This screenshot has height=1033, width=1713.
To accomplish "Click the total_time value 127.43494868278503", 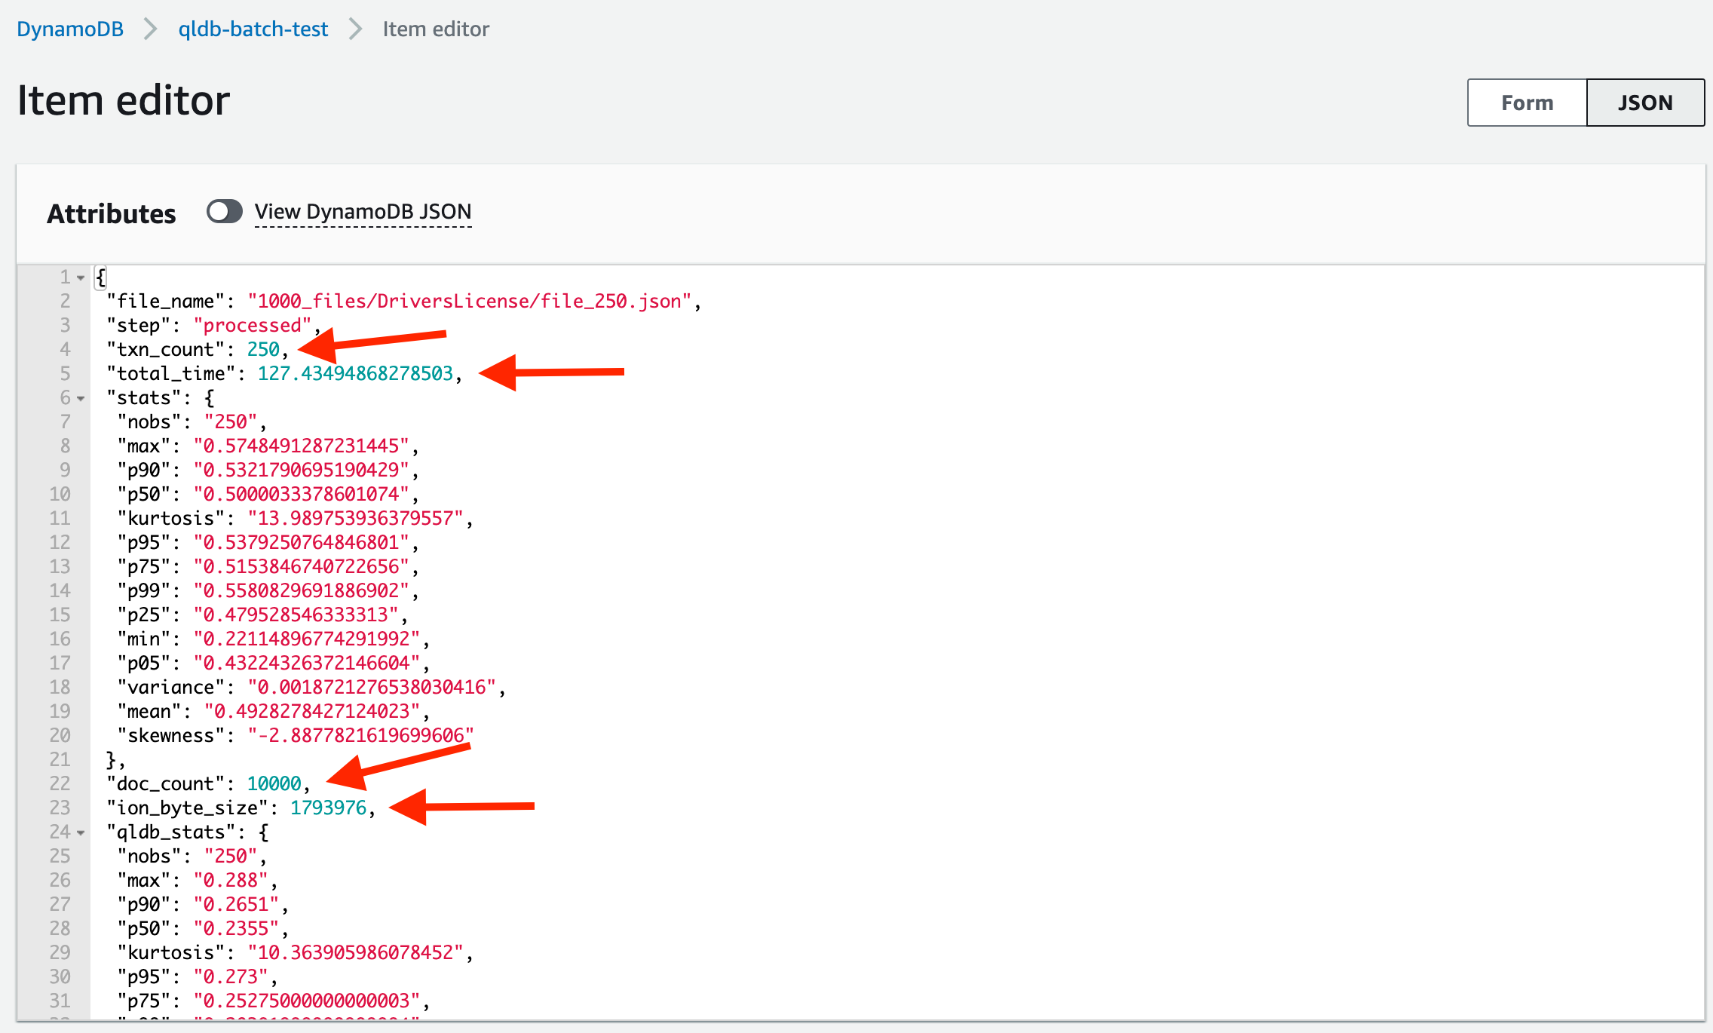I will [355, 374].
